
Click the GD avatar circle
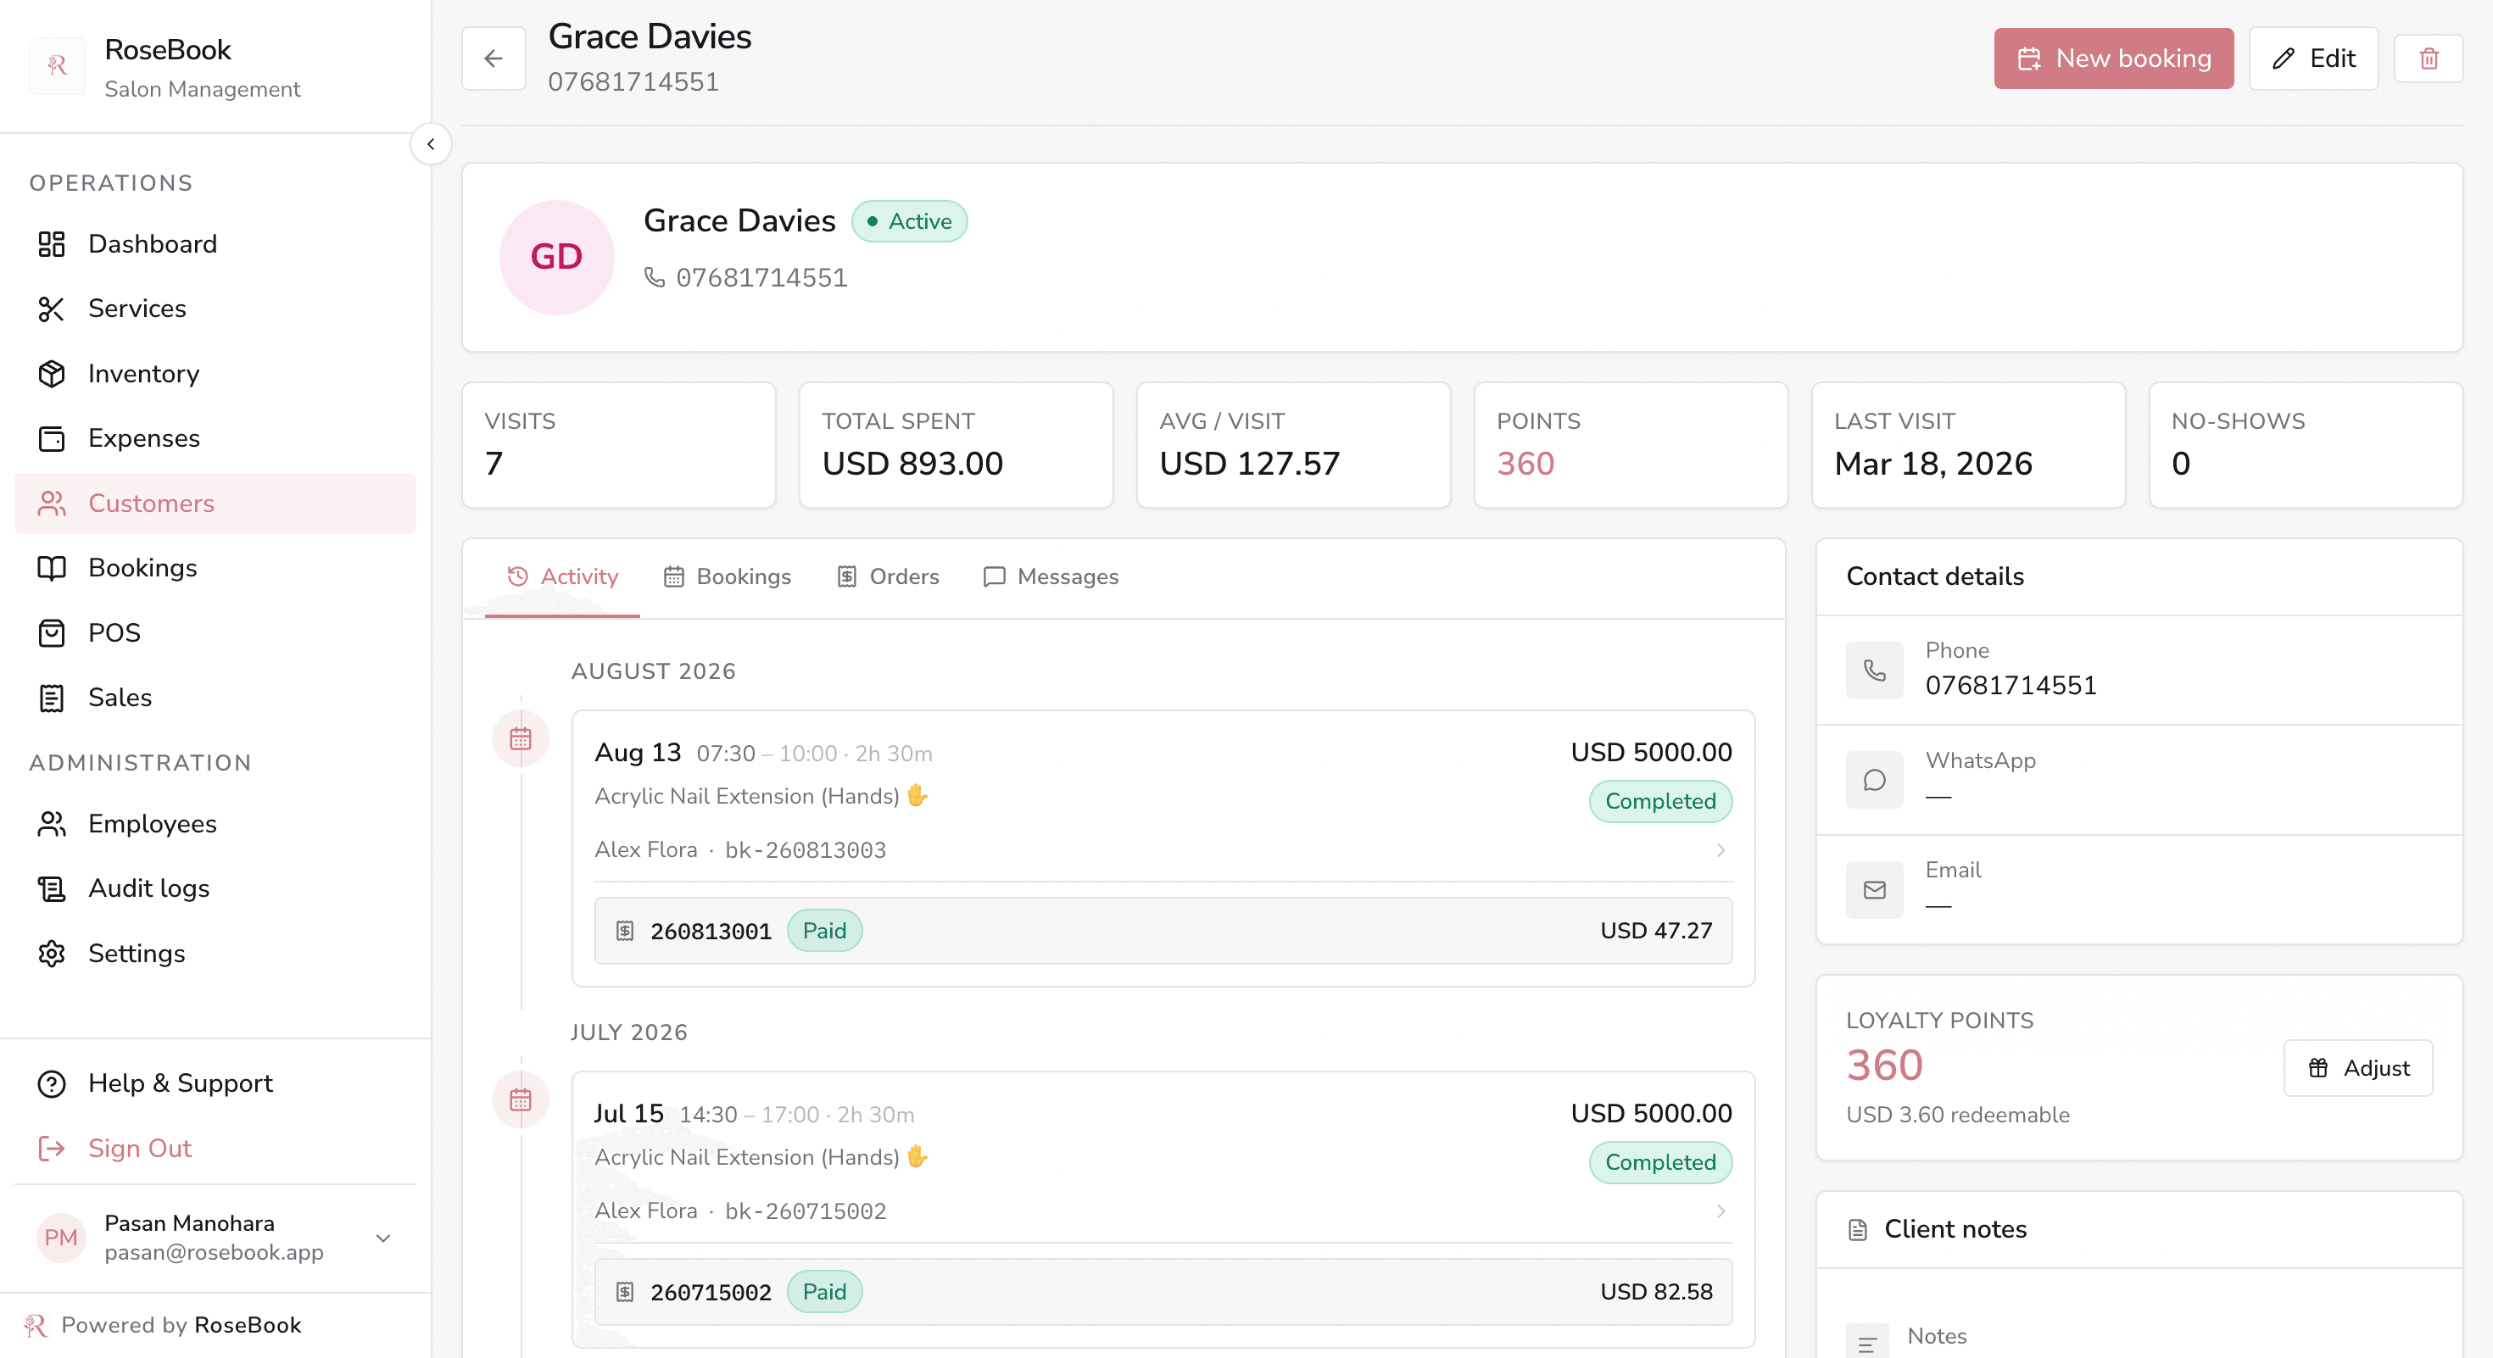pos(556,258)
